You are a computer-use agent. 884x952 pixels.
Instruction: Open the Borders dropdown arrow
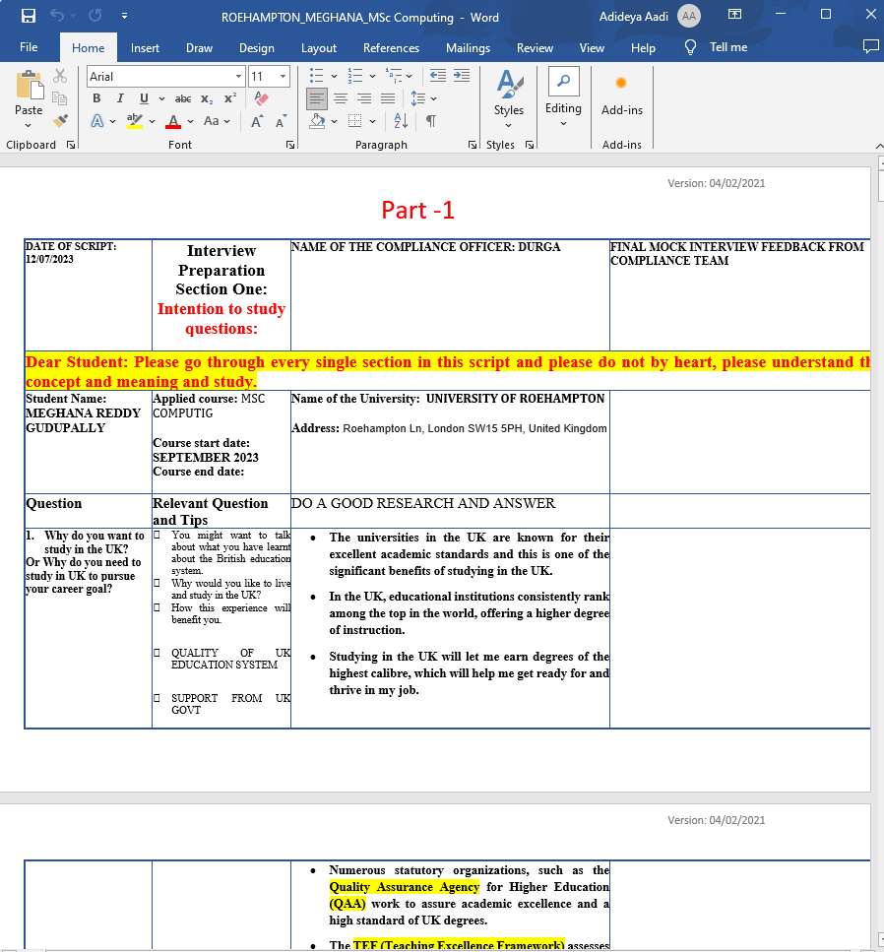pos(372,121)
